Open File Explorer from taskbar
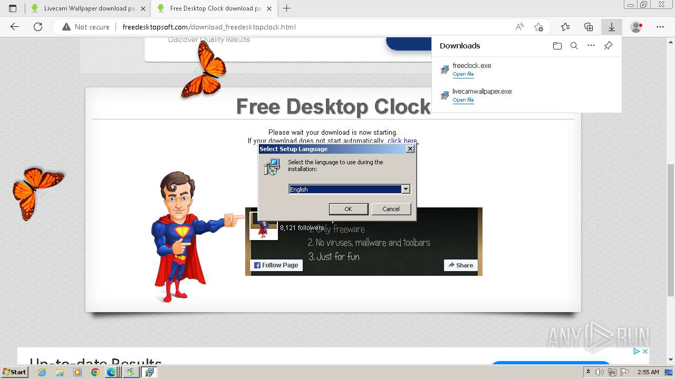The width and height of the screenshot is (675, 379). pyautogui.click(x=60, y=372)
